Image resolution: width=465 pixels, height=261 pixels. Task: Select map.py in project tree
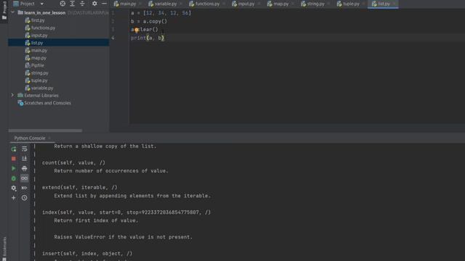39,58
